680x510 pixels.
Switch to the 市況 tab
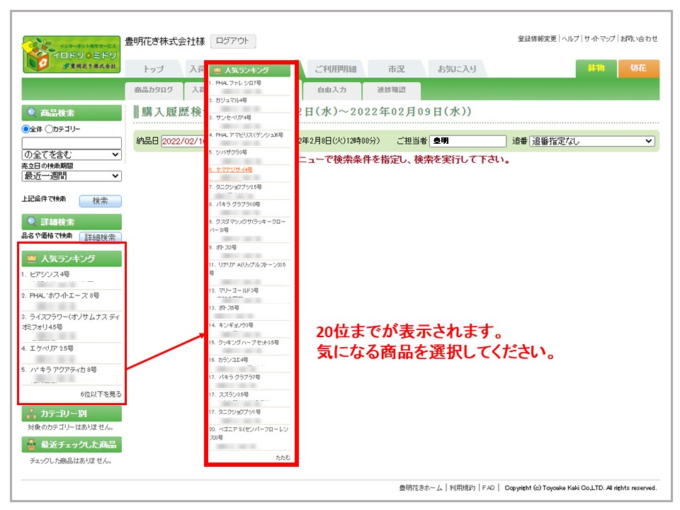(396, 69)
